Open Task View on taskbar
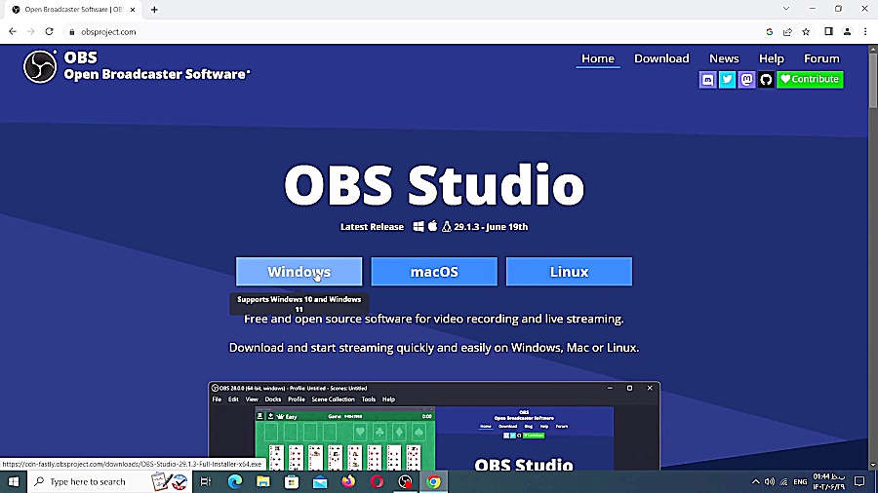 (206, 481)
